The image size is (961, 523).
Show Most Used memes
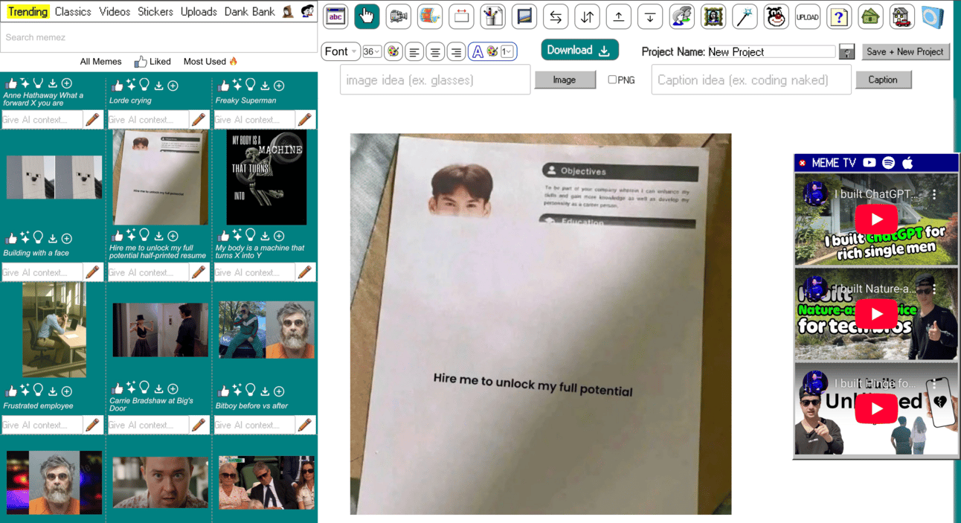point(210,62)
